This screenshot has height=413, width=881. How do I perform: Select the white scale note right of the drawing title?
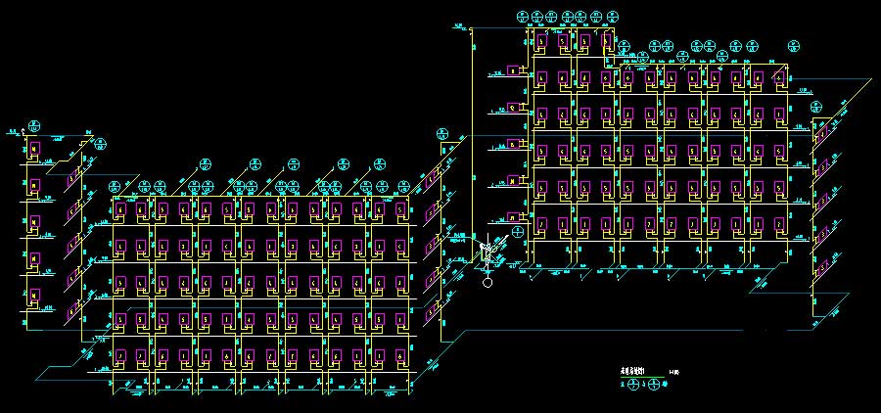674,372
